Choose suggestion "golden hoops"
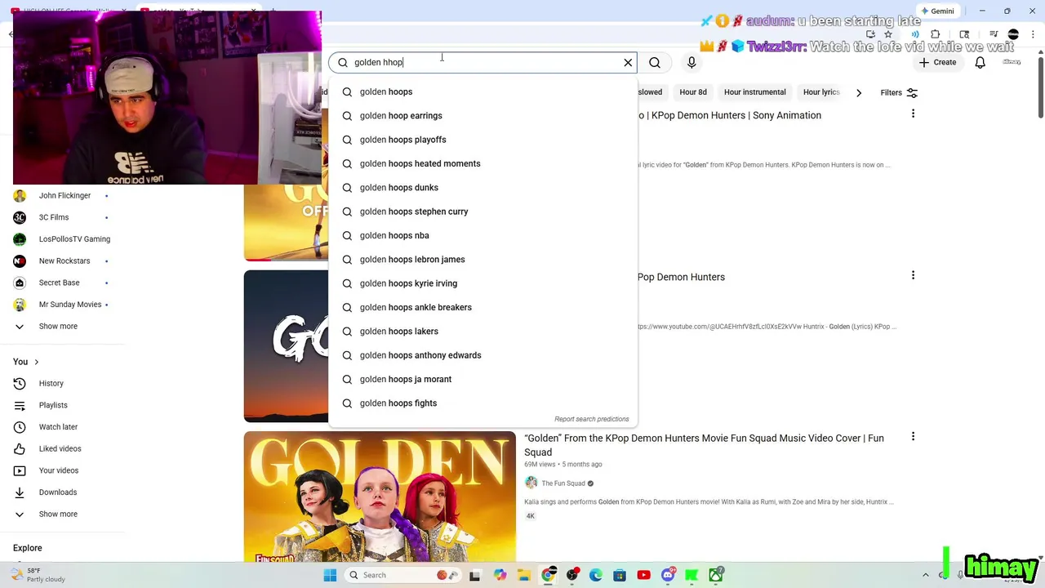 [482, 91]
